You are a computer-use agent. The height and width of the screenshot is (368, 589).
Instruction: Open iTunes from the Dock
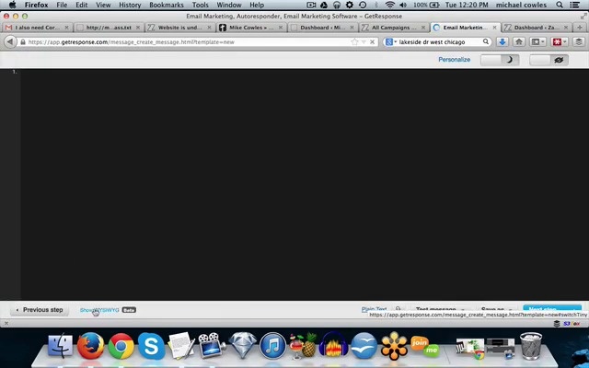pyautogui.click(x=272, y=346)
